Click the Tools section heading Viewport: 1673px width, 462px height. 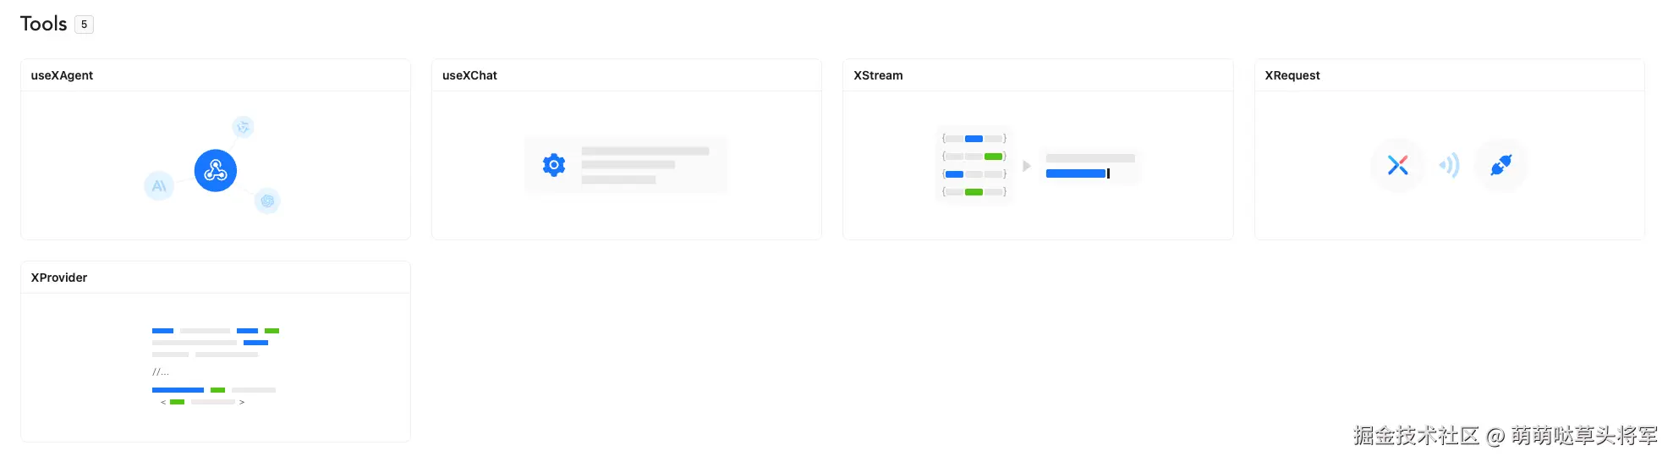coord(43,24)
